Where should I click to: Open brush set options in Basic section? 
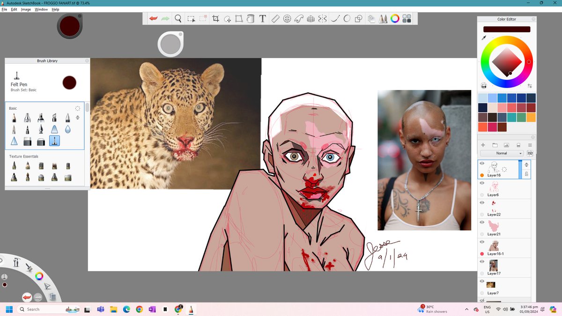[78, 108]
